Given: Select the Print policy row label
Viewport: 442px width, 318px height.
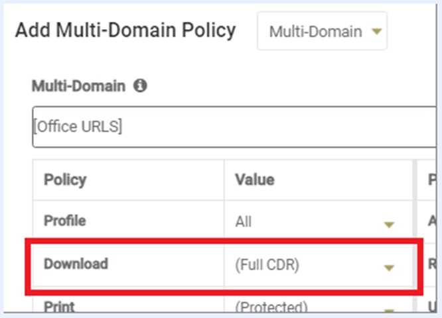Looking at the screenshot, I should (x=59, y=307).
